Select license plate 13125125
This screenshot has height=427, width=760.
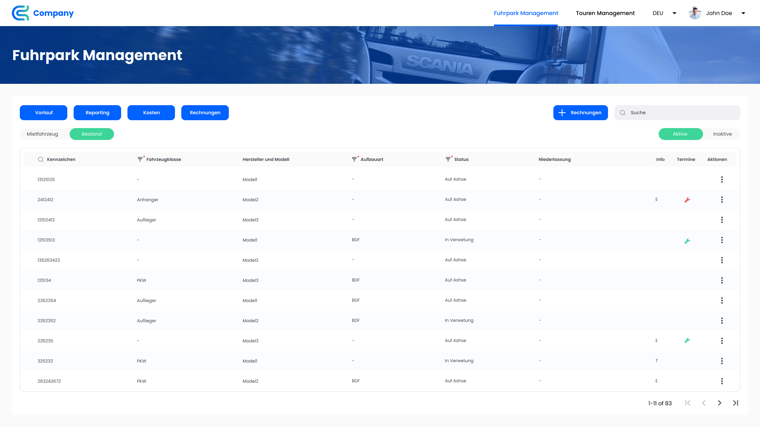pos(46,179)
